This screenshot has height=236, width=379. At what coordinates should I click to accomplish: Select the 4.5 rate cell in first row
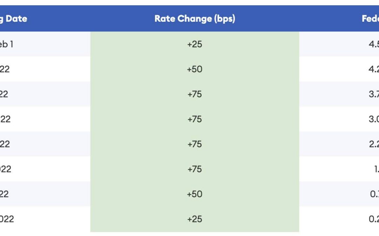point(373,44)
